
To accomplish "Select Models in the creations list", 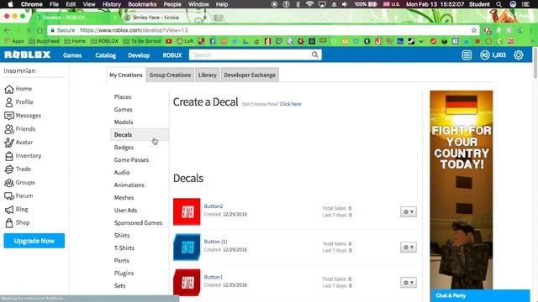I will 124,122.
